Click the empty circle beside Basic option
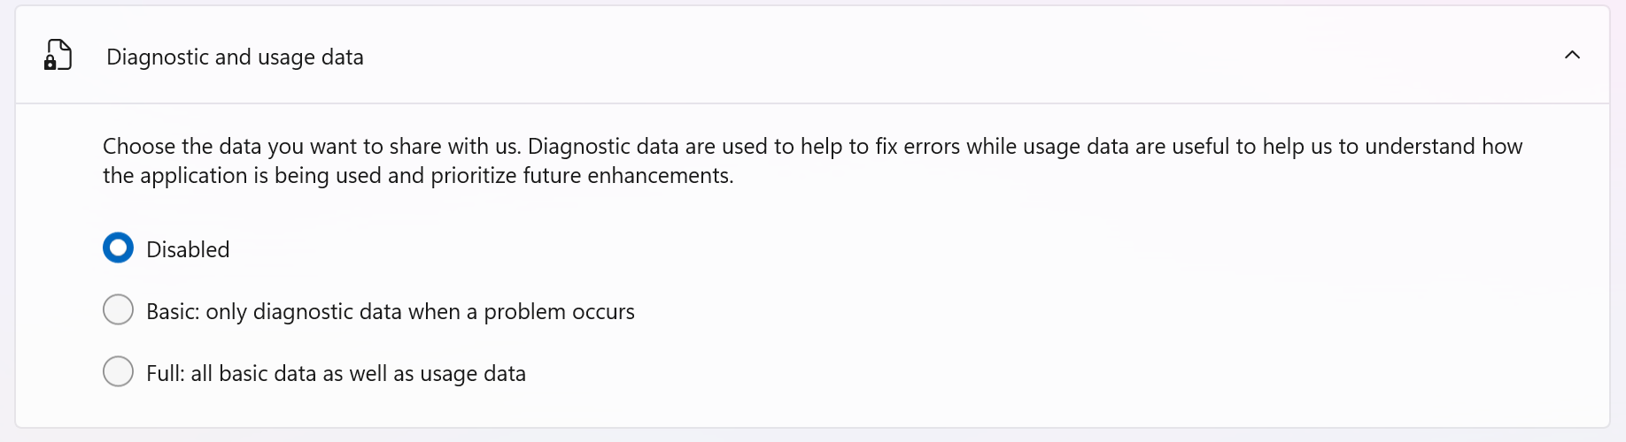 (x=119, y=310)
